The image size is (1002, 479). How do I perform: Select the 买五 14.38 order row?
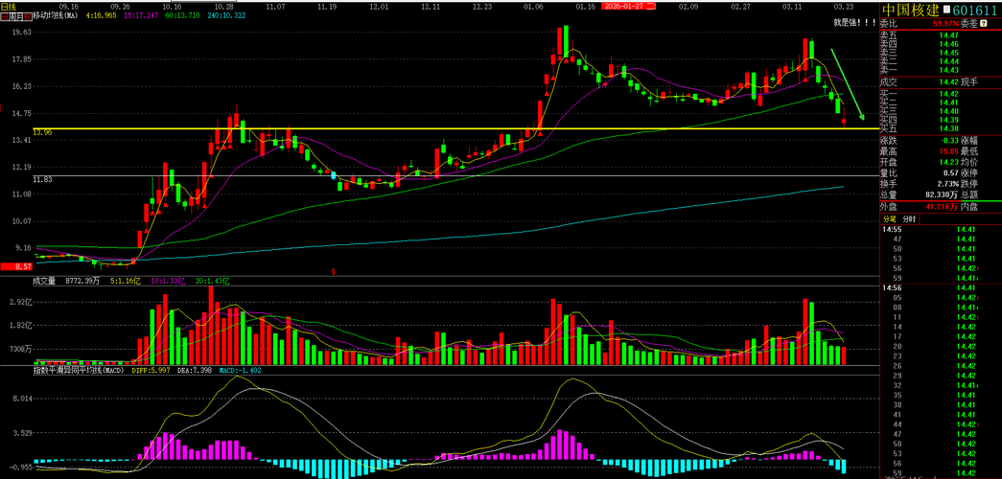[940, 128]
